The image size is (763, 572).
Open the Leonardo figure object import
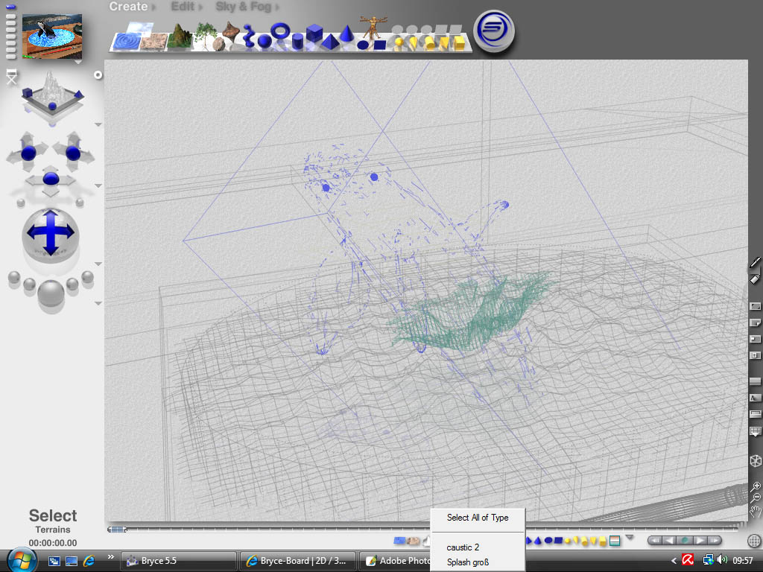pos(373,28)
